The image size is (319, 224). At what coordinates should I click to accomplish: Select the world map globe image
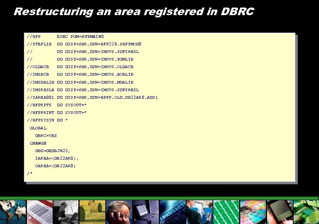click(x=13, y=212)
